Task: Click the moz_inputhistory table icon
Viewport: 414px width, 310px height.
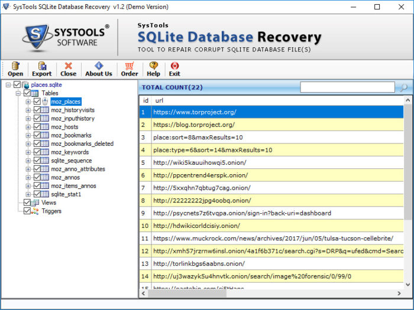Action: coord(44,118)
